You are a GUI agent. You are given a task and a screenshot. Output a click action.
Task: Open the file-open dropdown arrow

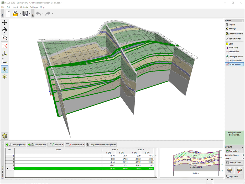(x=20, y=13)
